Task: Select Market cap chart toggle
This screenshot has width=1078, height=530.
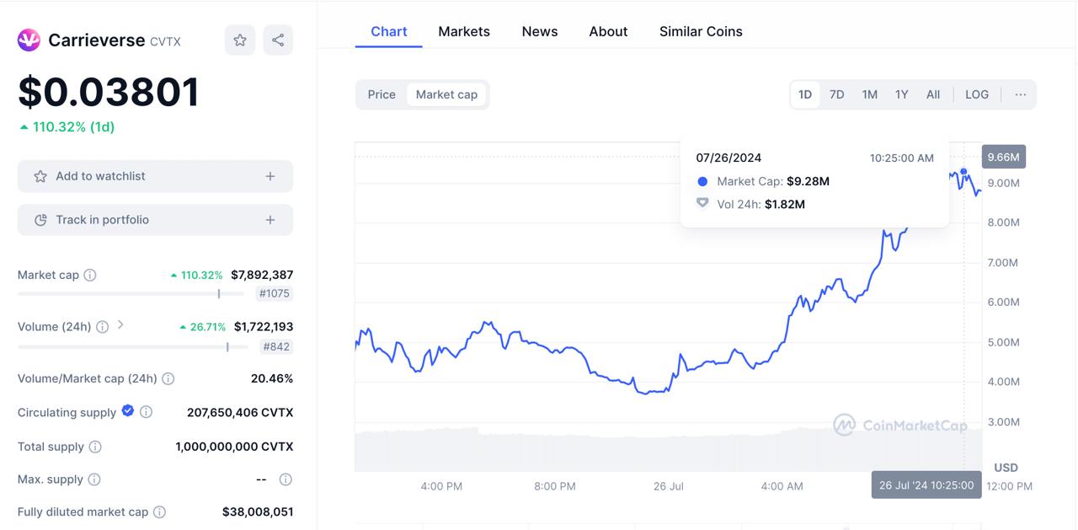Action: pyautogui.click(x=446, y=94)
